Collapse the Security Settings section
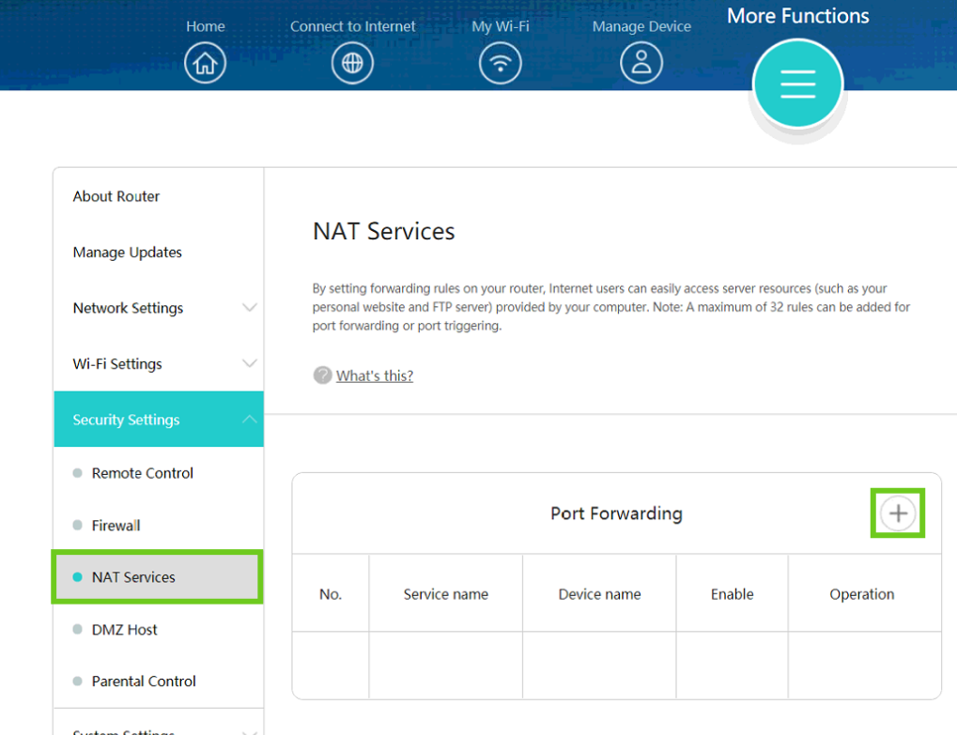 click(x=250, y=420)
